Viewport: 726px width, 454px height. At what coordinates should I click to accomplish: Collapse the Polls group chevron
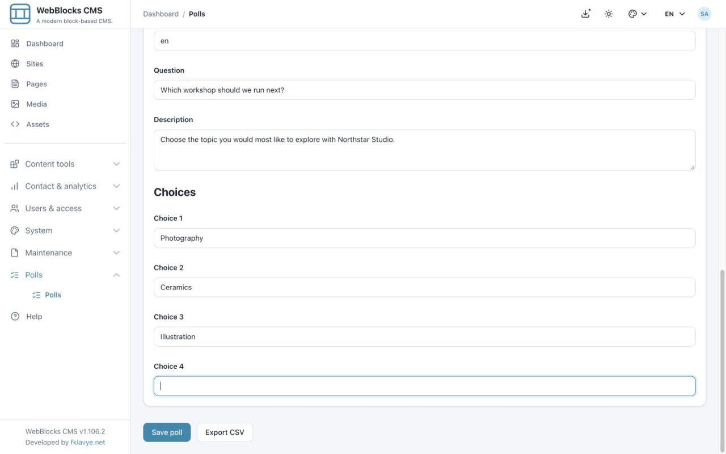pyautogui.click(x=116, y=275)
